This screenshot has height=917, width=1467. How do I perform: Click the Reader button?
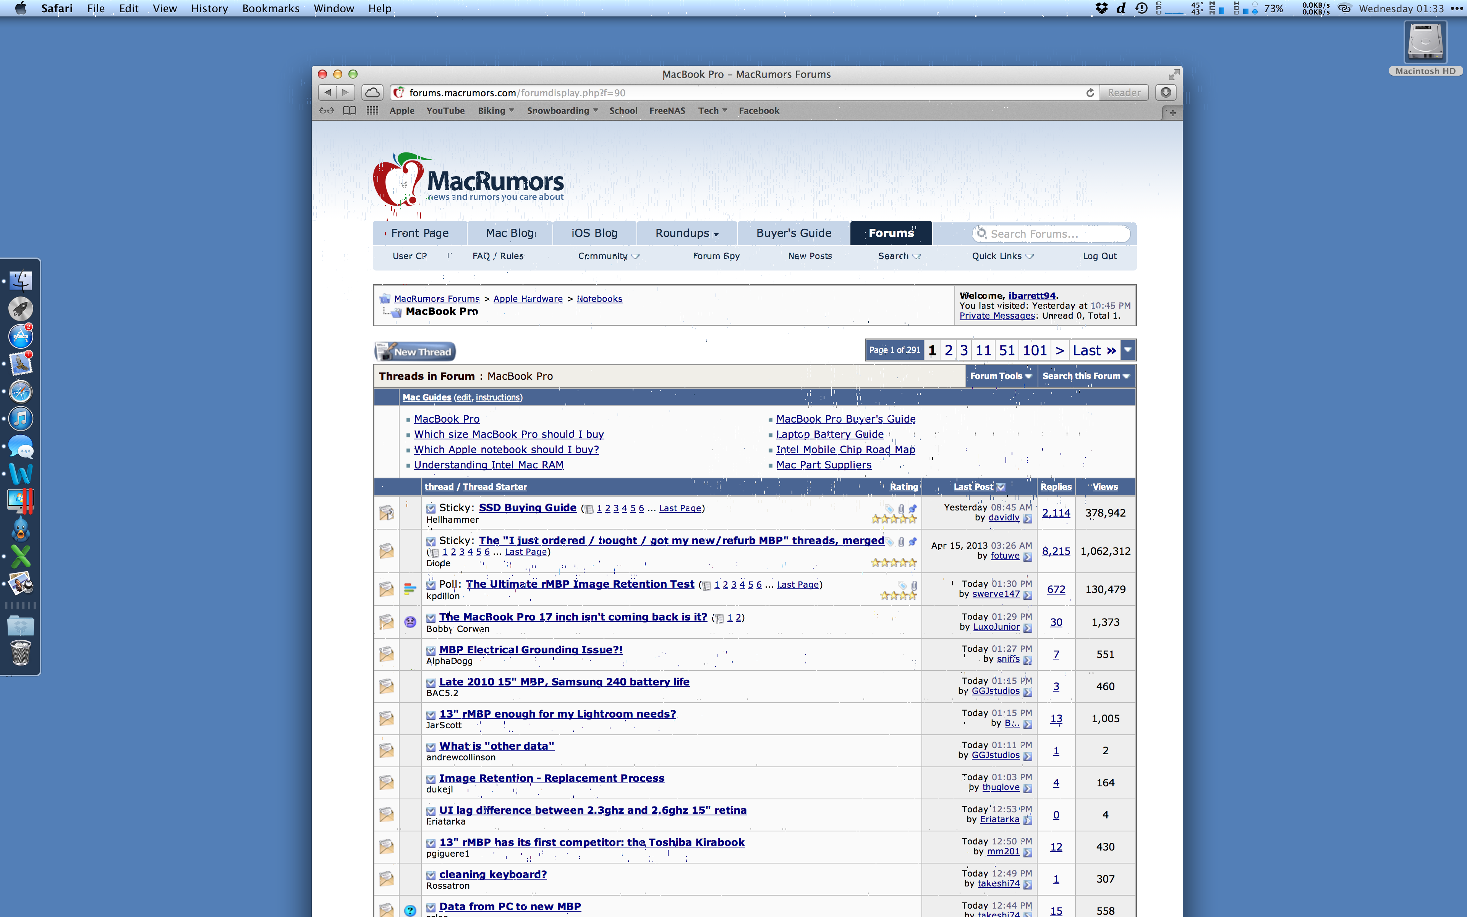click(x=1124, y=93)
